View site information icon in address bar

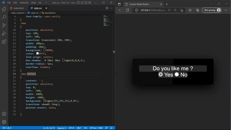click(136, 10)
